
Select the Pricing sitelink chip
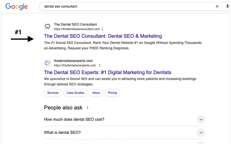112,93
